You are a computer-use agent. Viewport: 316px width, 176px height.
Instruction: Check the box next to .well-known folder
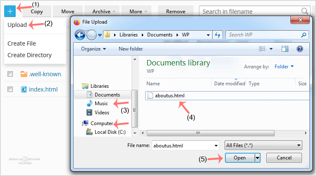tap(10, 74)
